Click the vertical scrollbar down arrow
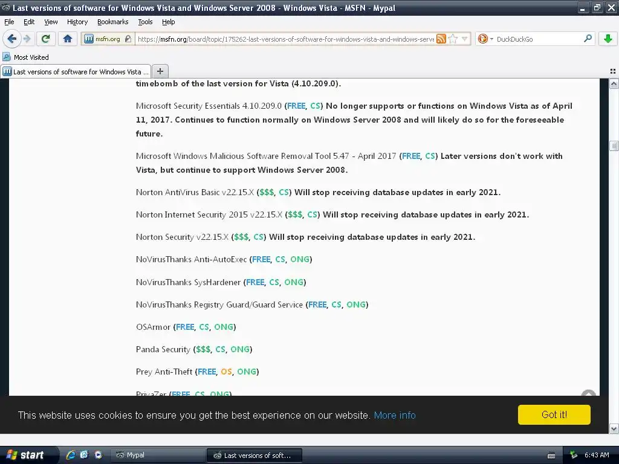Viewport: 619px width, 464px height. tap(614, 428)
